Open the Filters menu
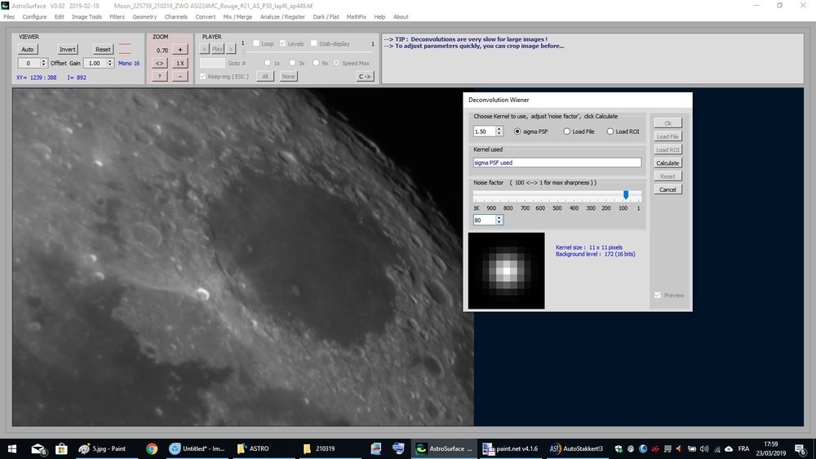816x459 pixels. [118, 16]
